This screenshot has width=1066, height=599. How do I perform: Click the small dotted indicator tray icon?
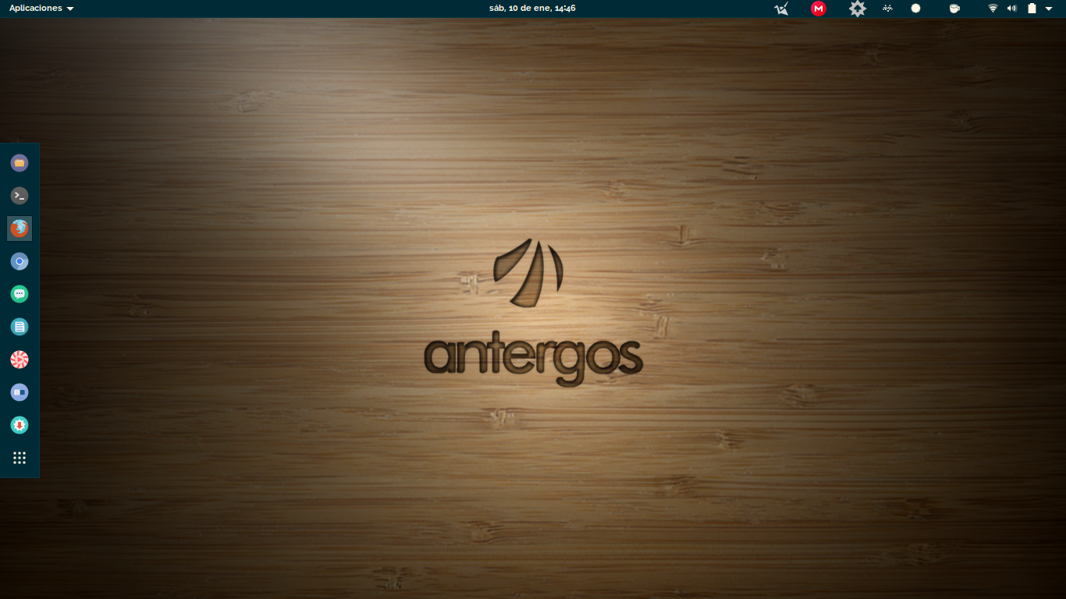coord(887,9)
